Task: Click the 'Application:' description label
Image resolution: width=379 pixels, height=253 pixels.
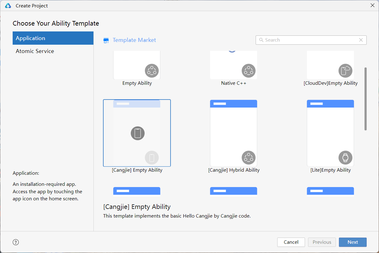Action: [x=26, y=173]
